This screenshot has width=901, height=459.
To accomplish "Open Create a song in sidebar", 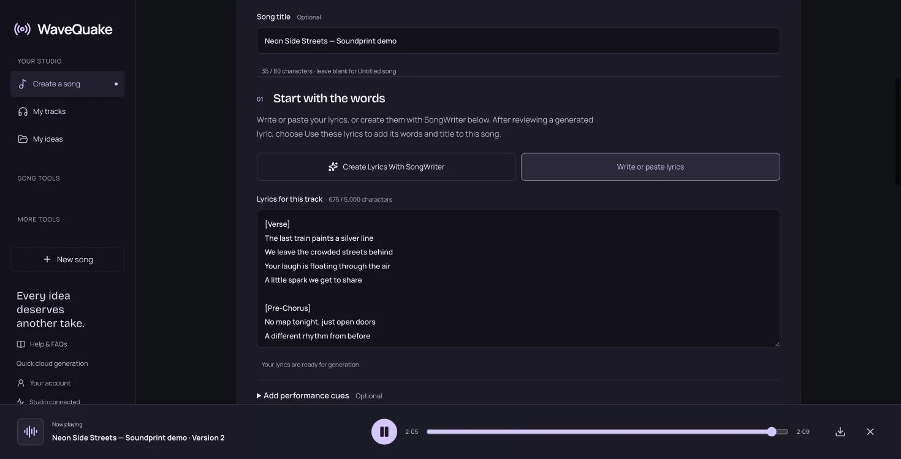I will pyautogui.click(x=67, y=84).
